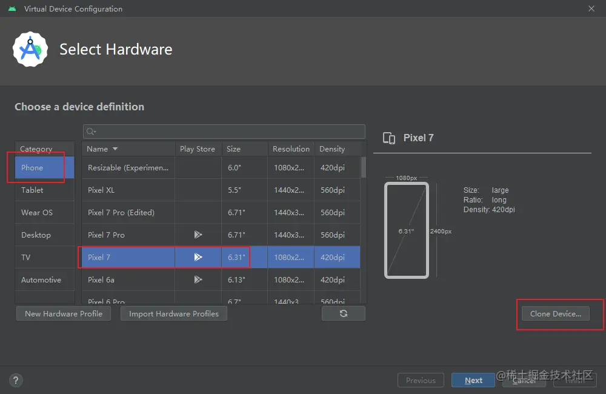Select the Wear OS category

[x=44, y=212]
